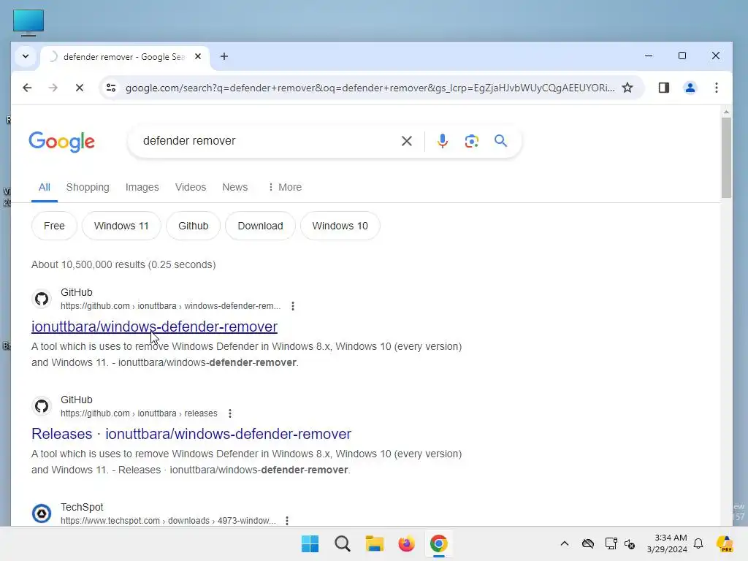Click the address bar URL

[370, 88]
